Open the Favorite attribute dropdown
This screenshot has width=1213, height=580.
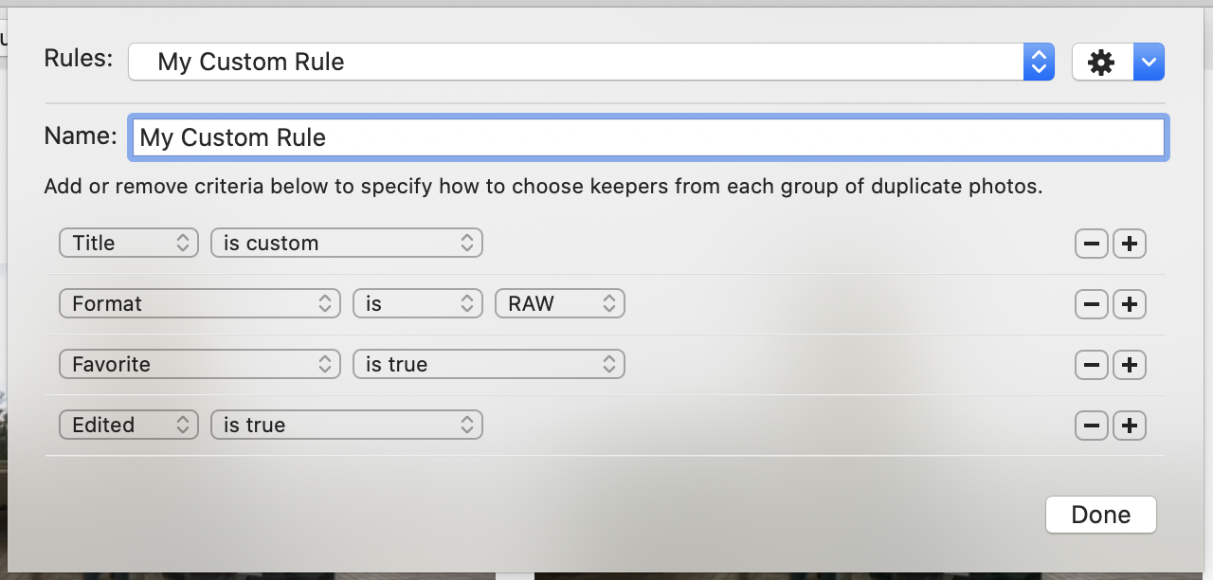click(x=199, y=365)
